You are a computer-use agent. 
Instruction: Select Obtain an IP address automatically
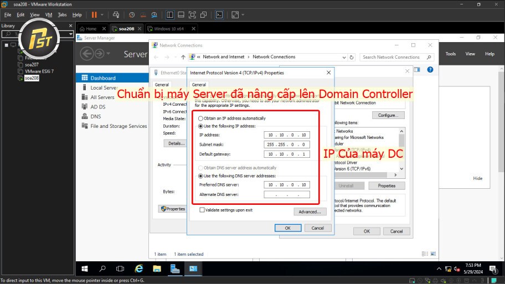coord(200,118)
